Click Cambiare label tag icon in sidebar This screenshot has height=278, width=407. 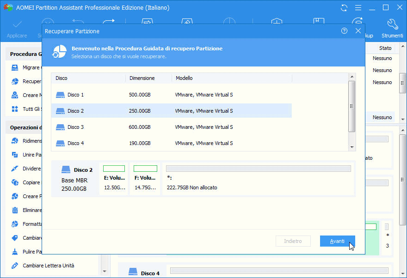[x=15, y=238]
